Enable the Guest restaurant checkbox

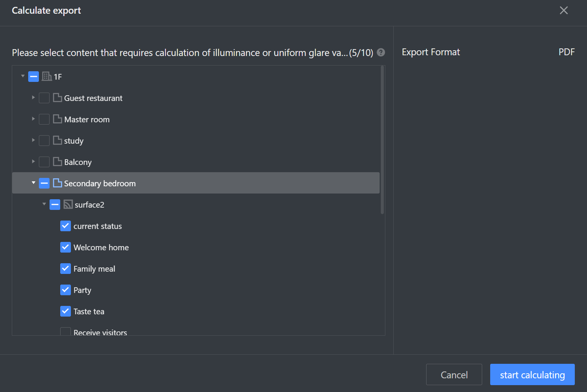[x=44, y=98]
